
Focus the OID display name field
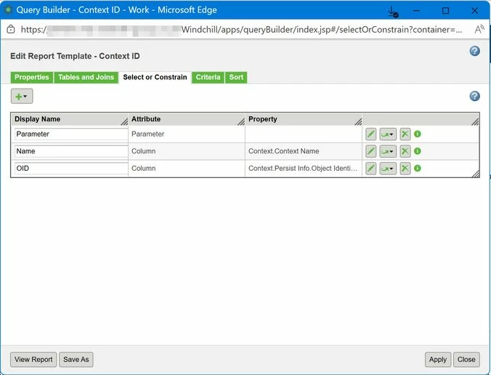coord(71,168)
